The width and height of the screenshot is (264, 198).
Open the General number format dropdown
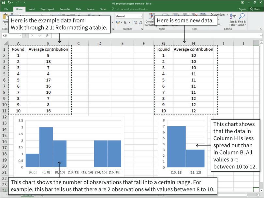point(141,16)
